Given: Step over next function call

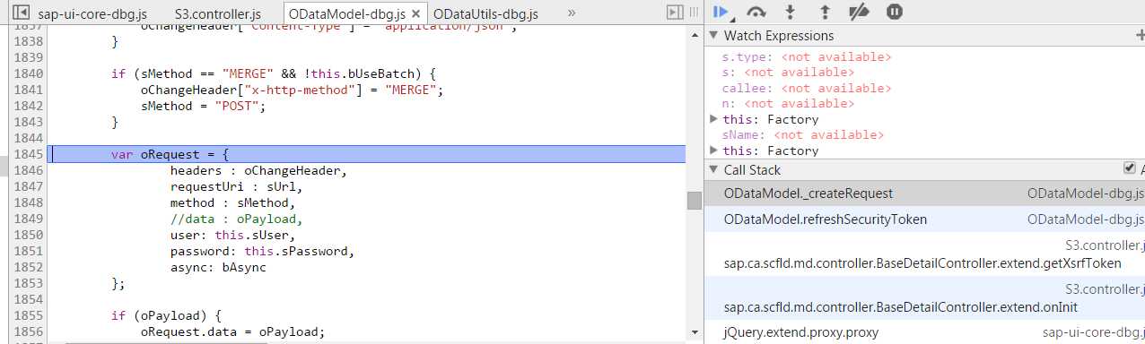Looking at the screenshot, I should pyautogui.click(x=756, y=13).
